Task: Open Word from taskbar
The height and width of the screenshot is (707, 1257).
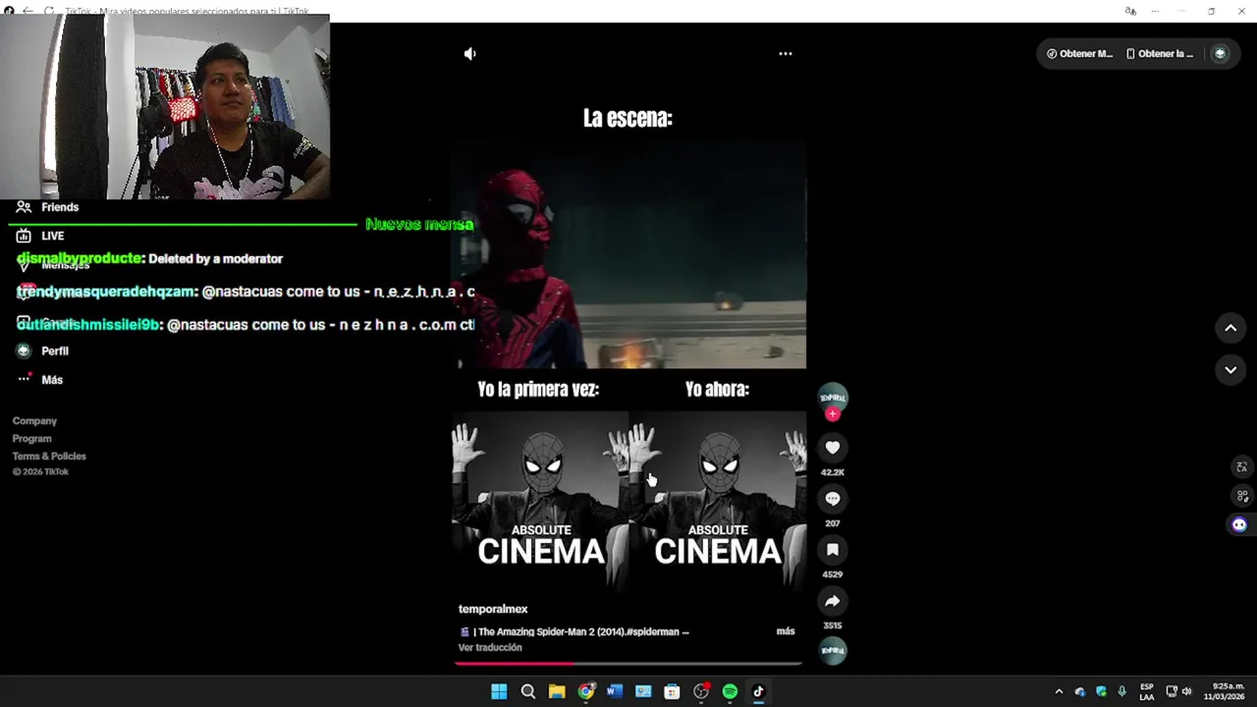Action: tap(614, 691)
